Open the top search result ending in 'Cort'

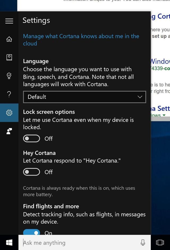[160, 16]
